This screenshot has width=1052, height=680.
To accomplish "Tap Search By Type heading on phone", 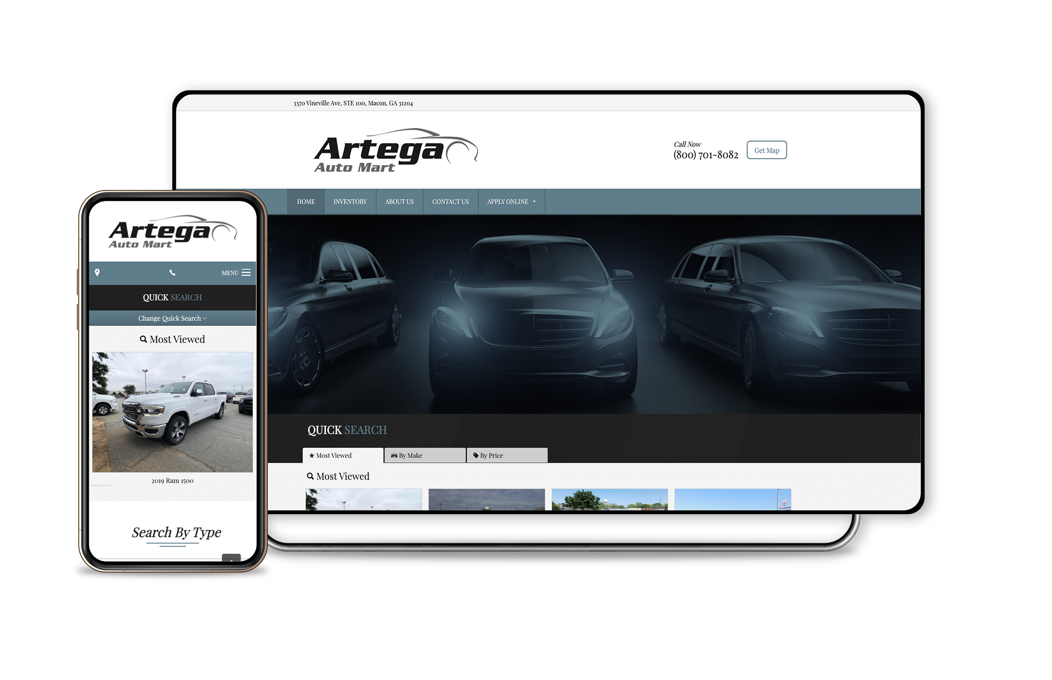I will click(x=176, y=532).
